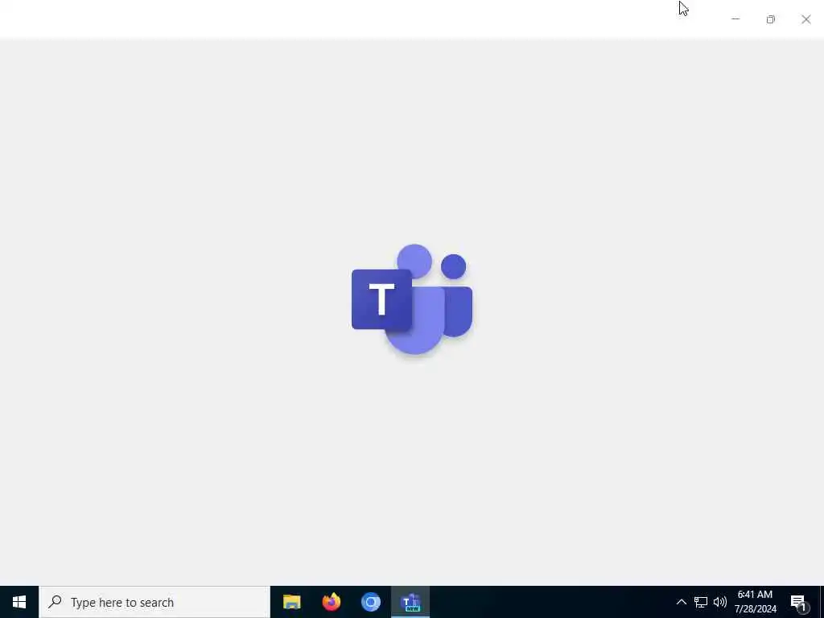The height and width of the screenshot is (618, 824).
Task: Restore down the Teams window
Action: coord(770,19)
